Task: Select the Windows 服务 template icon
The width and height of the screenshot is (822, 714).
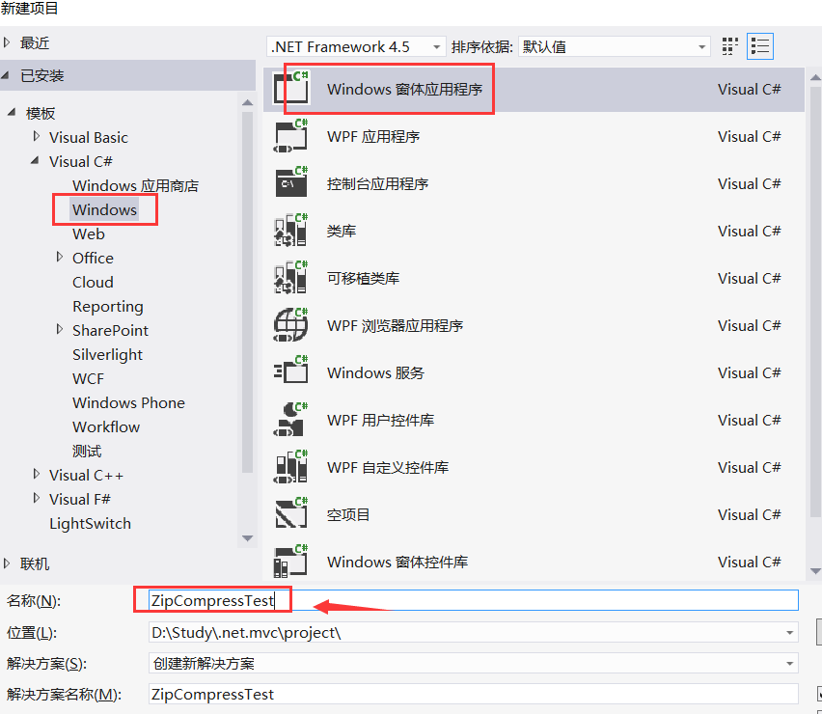Action: 290,373
